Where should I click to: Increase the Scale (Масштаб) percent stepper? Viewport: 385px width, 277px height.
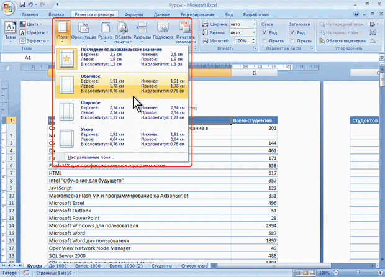tap(253, 39)
